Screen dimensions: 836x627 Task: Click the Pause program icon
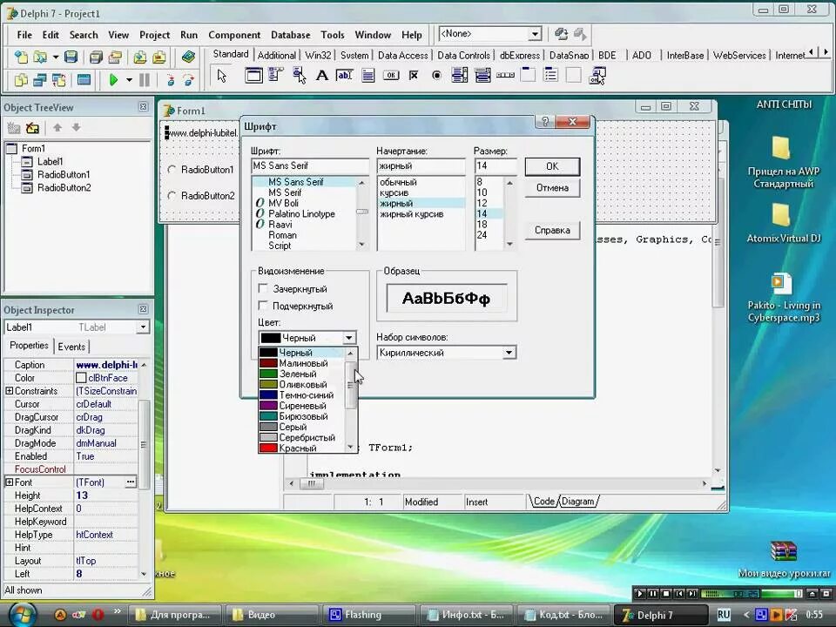(x=144, y=80)
